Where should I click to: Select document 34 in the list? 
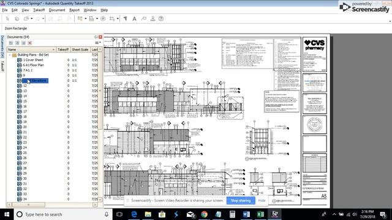click(24, 199)
